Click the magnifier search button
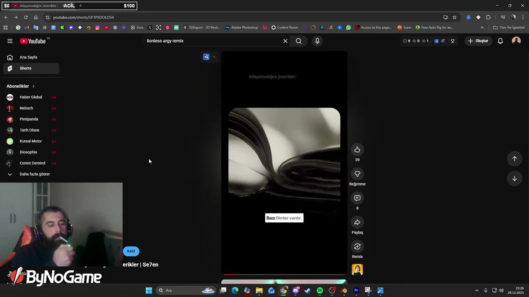 point(298,41)
